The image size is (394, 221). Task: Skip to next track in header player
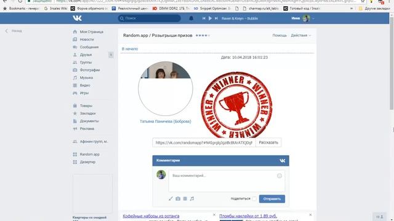click(x=216, y=18)
